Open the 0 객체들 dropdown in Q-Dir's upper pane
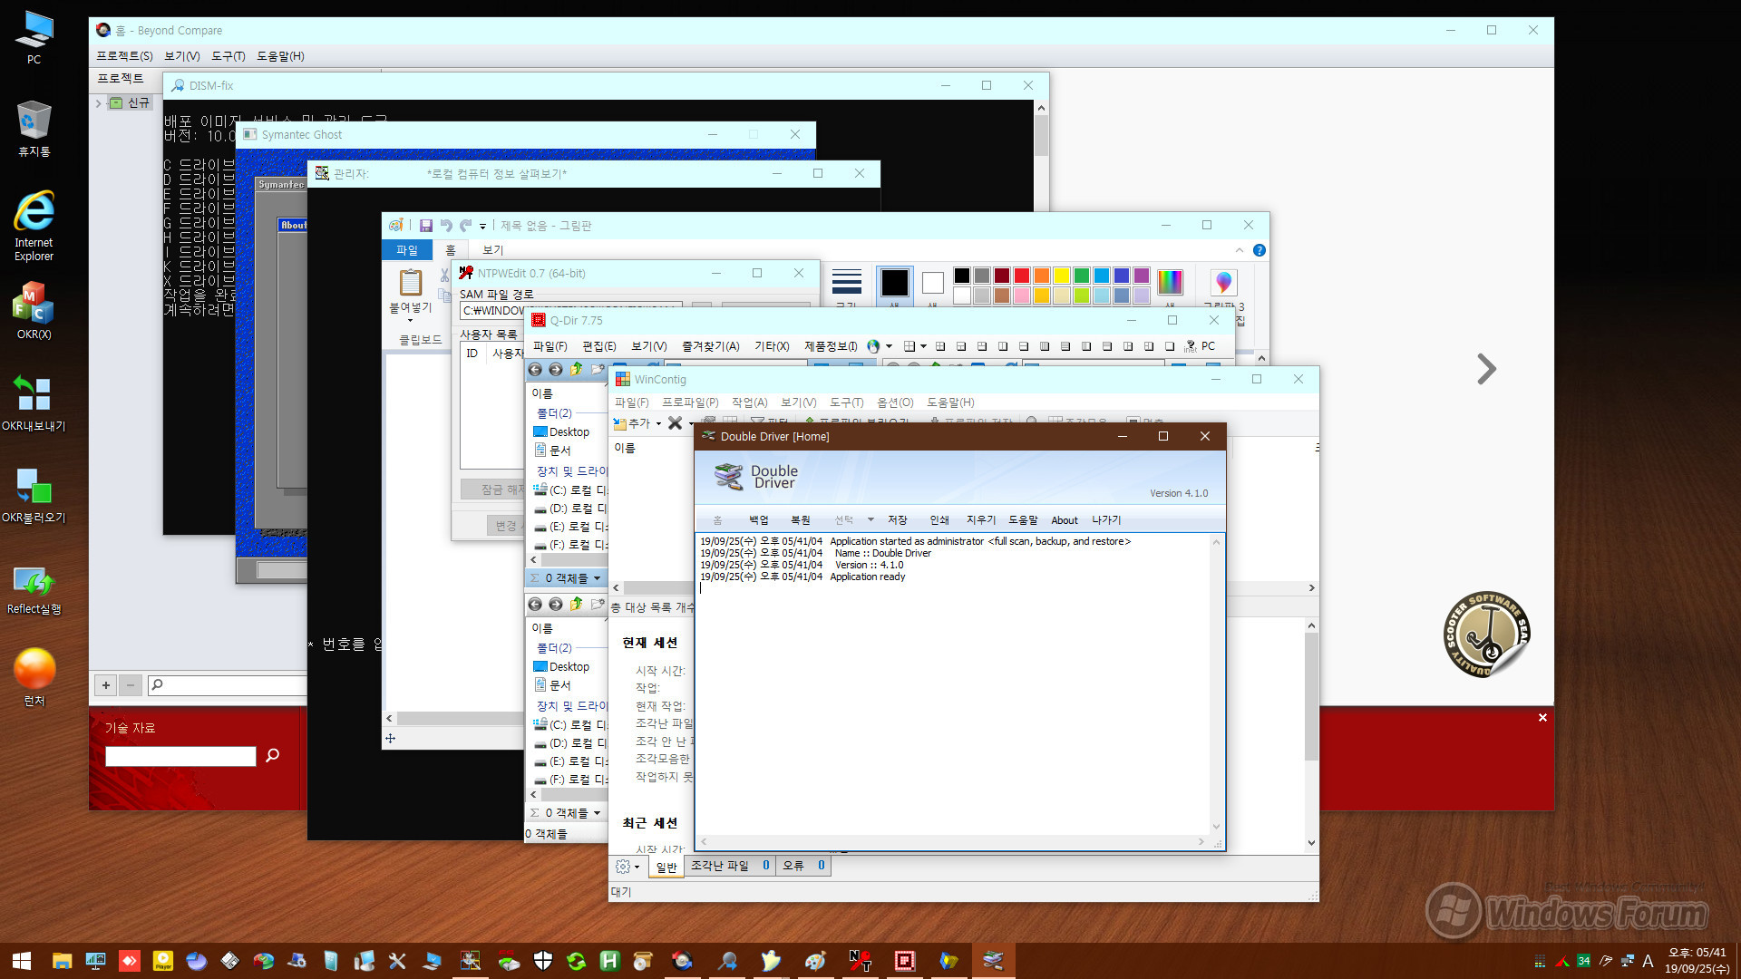The height and width of the screenshot is (979, 1741). tap(597, 578)
